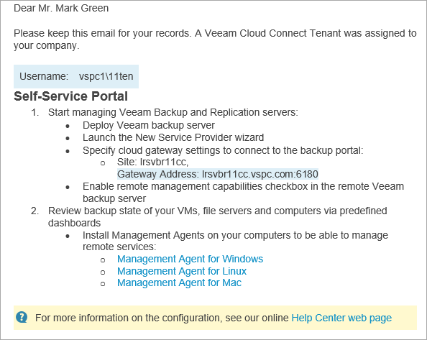Open Management Agent for Mac link

click(x=179, y=282)
